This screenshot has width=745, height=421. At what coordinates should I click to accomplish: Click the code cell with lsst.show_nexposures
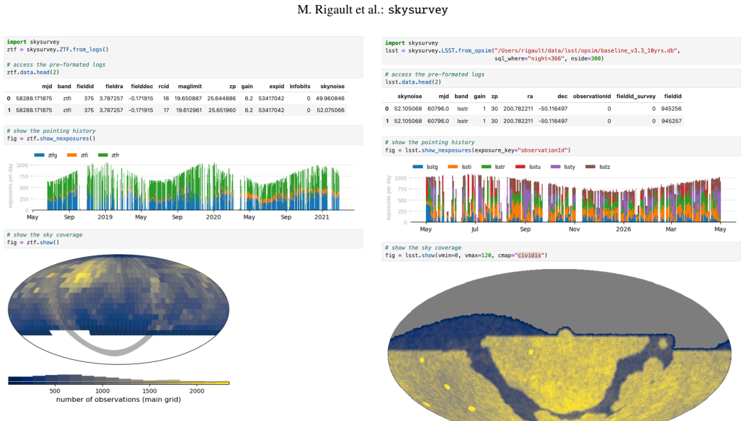coord(561,146)
